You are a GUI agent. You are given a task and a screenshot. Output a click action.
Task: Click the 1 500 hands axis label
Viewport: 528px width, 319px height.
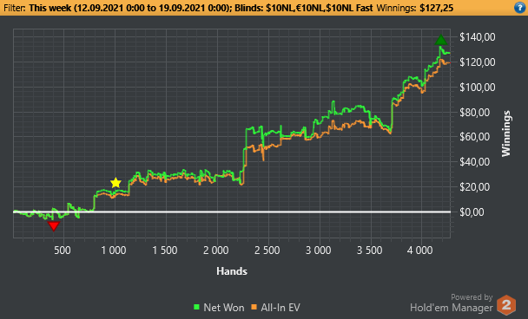pyautogui.click(x=165, y=251)
